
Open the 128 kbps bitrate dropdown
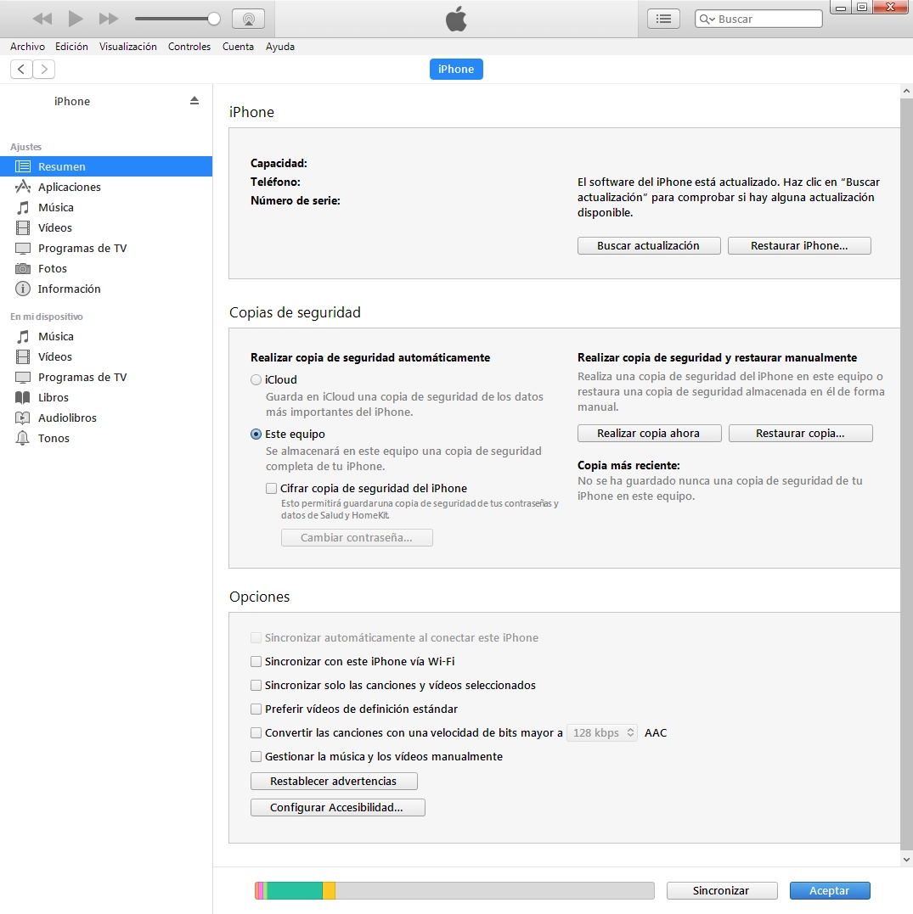click(x=601, y=732)
